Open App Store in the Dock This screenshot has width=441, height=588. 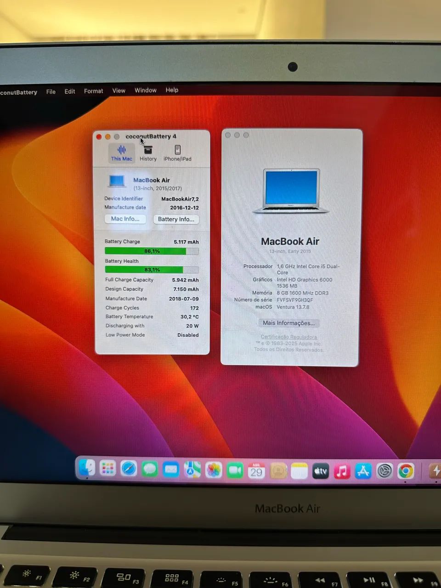pyautogui.click(x=363, y=471)
